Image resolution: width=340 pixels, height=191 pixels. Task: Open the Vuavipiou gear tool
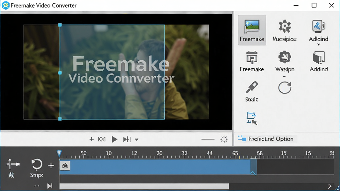285,30
